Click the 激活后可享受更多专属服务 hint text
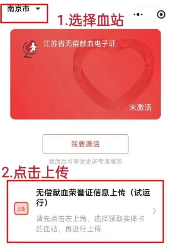 pyautogui.click(x=85, y=161)
